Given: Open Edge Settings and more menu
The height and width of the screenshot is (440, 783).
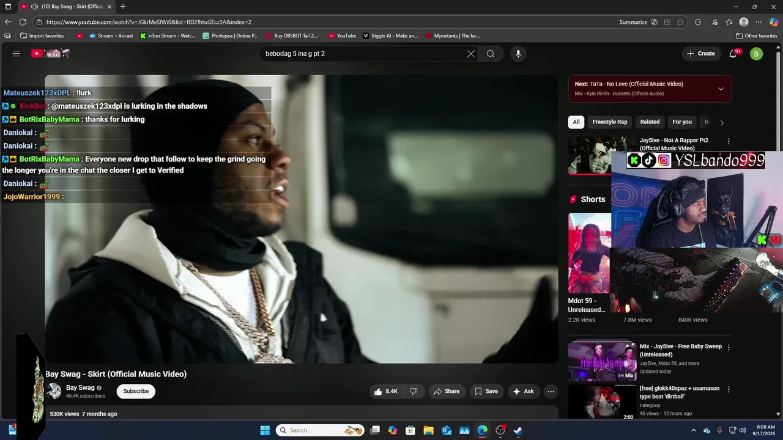Looking at the screenshot, I should pos(759,22).
